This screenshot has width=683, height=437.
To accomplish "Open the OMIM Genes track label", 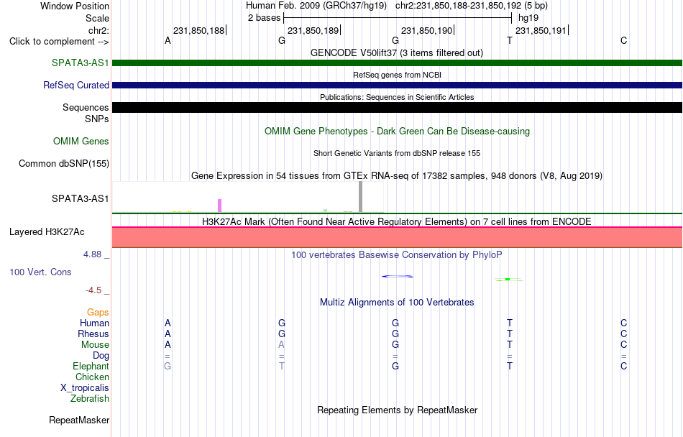I will click(81, 141).
